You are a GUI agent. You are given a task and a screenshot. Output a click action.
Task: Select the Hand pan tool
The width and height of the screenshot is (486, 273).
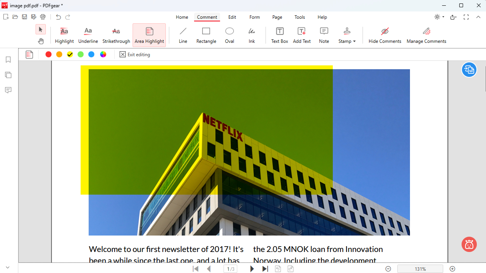point(40,41)
